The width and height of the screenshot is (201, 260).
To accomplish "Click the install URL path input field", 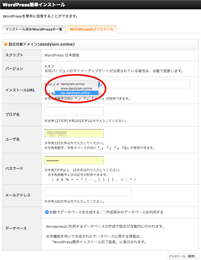I will click(x=146, y=84).
